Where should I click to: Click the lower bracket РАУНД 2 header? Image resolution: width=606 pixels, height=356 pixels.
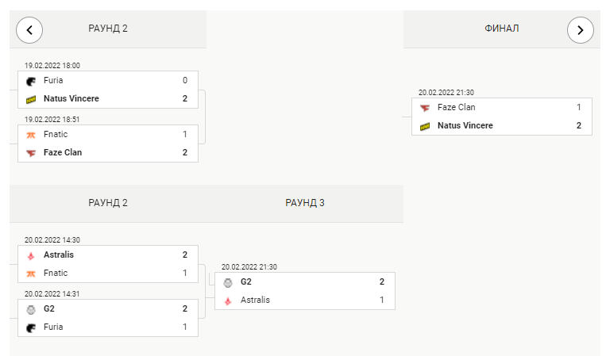click(108, 203)
